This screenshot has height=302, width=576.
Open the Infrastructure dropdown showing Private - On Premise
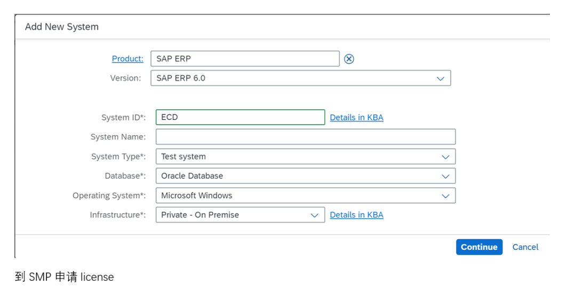240,215
